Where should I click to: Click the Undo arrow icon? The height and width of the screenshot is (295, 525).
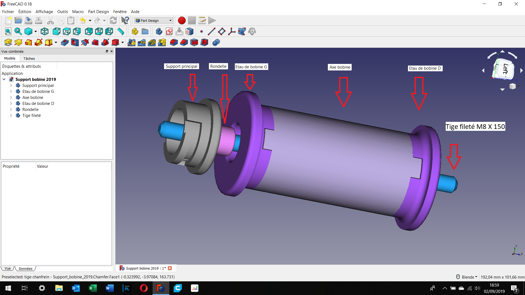[83, 20]
